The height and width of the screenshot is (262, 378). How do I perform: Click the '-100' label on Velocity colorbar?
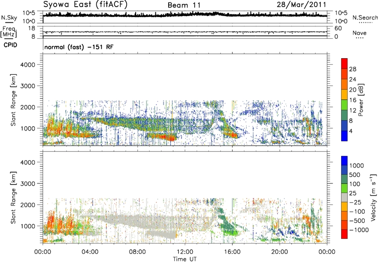tap(357, 211)
